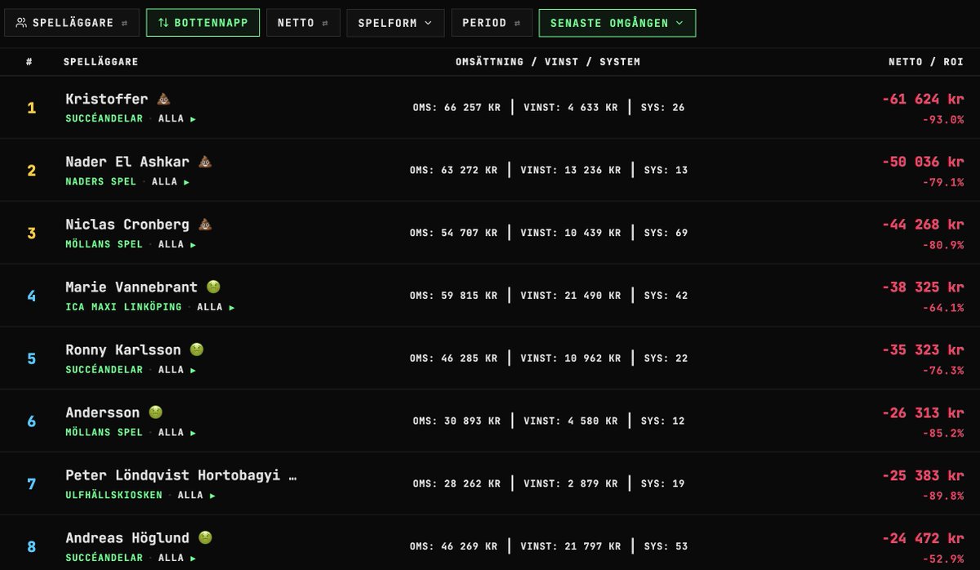Expand Alla under Nader El Ashkar
Image resolution: width=980 pixels, height=570 pixels.
click(x=171, y=182)
